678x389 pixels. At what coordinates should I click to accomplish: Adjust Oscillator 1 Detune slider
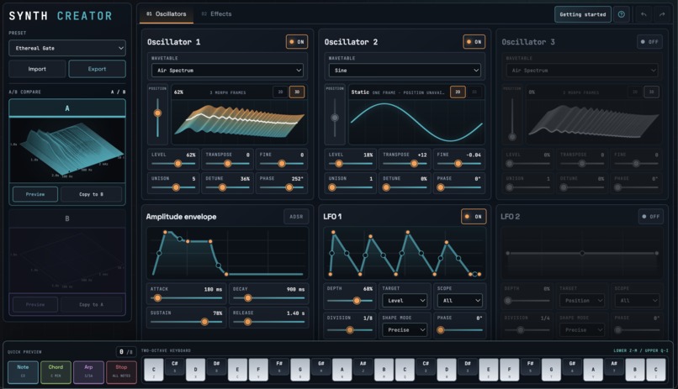(x=227, y=187)
